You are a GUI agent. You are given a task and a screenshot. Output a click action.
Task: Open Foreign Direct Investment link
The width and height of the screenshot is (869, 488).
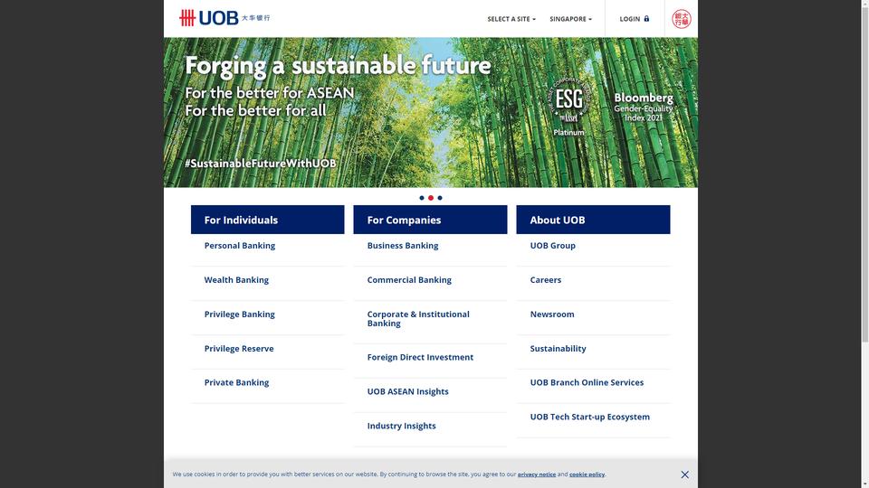[420, 358]
